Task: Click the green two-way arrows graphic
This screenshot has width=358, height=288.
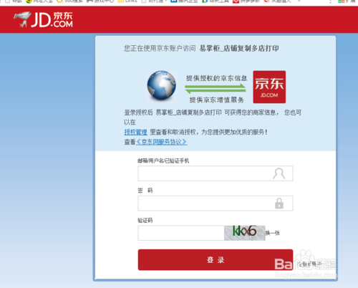Action: click(x=216, y=89)
